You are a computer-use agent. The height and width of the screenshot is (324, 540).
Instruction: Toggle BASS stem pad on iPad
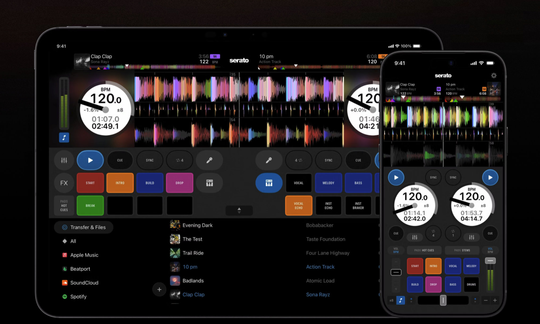point(358,183)
